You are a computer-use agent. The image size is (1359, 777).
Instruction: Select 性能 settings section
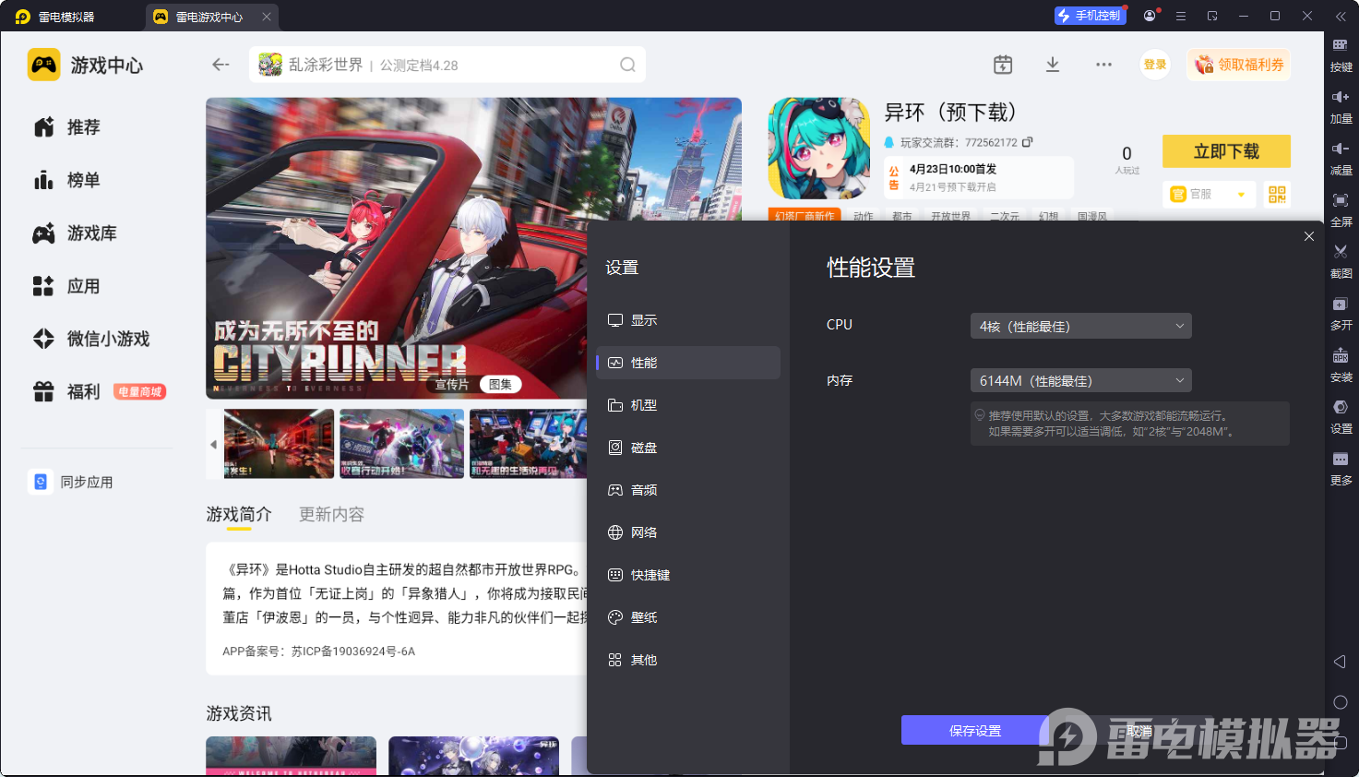[x=688, y=363]
